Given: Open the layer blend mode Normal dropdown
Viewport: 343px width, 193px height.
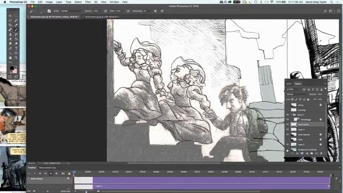Looking at the screenshot, I should (x=297, y=94).
